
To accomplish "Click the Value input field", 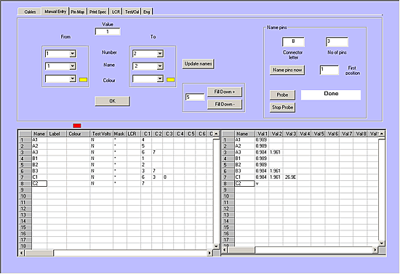I will coord(108,31).
